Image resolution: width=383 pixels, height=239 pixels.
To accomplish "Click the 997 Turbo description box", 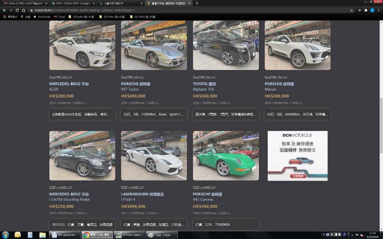I will point(154,114).
